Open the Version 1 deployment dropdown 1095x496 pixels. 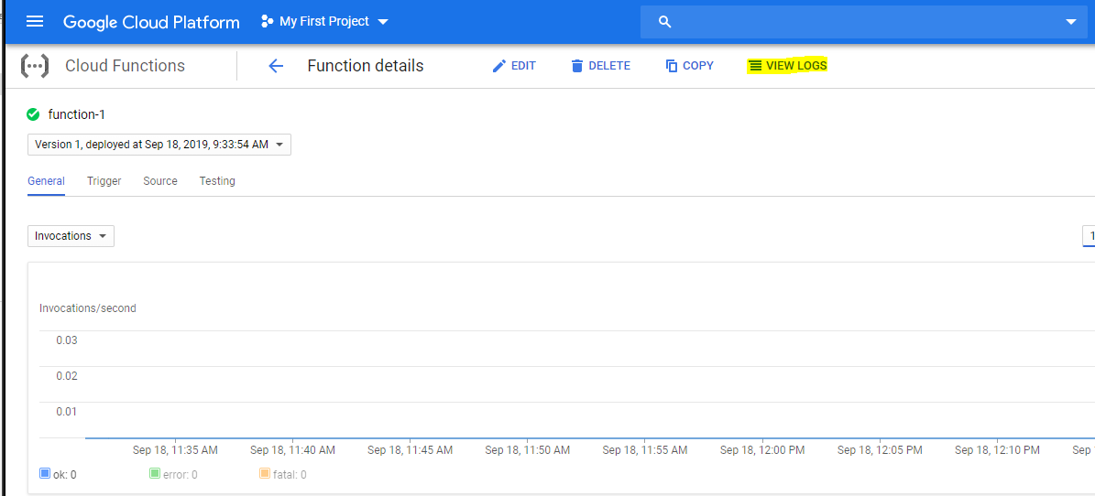point(159,145)
